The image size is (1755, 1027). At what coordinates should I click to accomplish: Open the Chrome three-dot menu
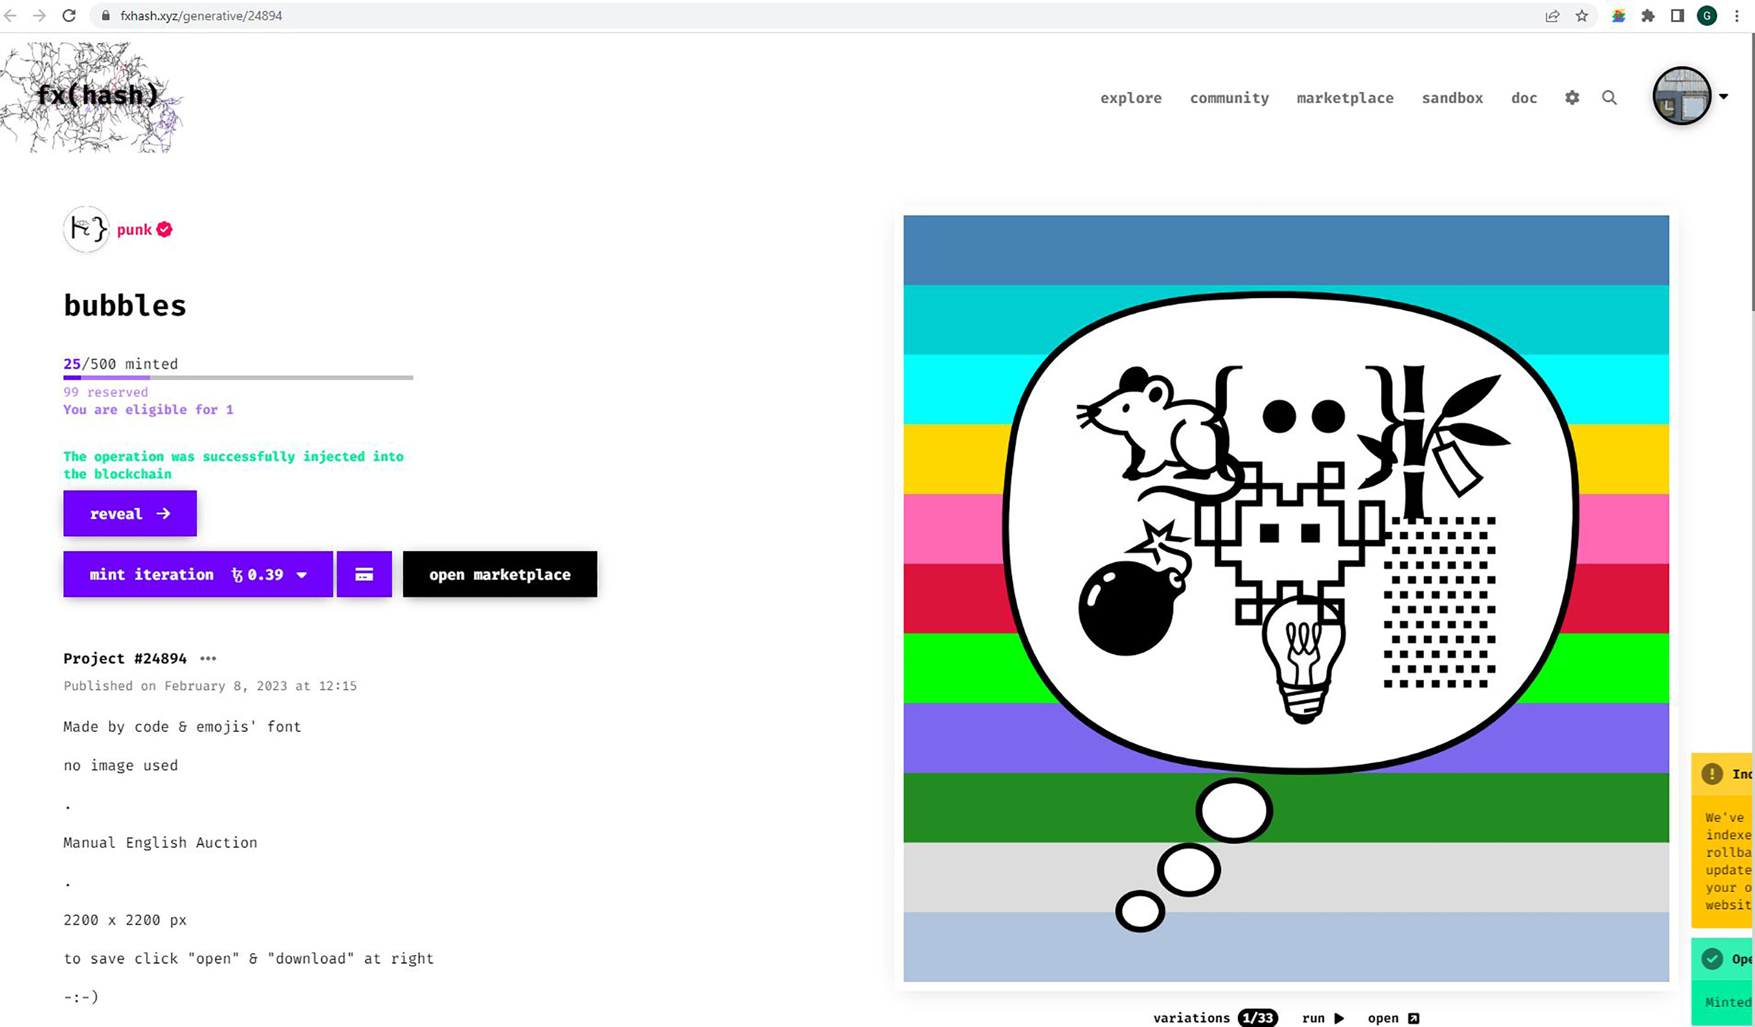click(1737, 15)
